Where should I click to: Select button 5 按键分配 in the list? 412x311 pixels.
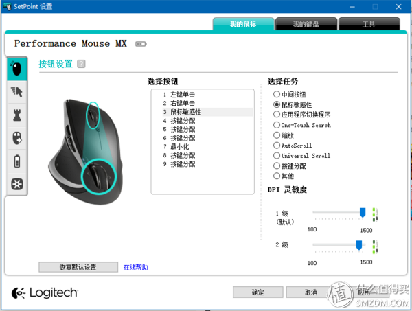207,129
